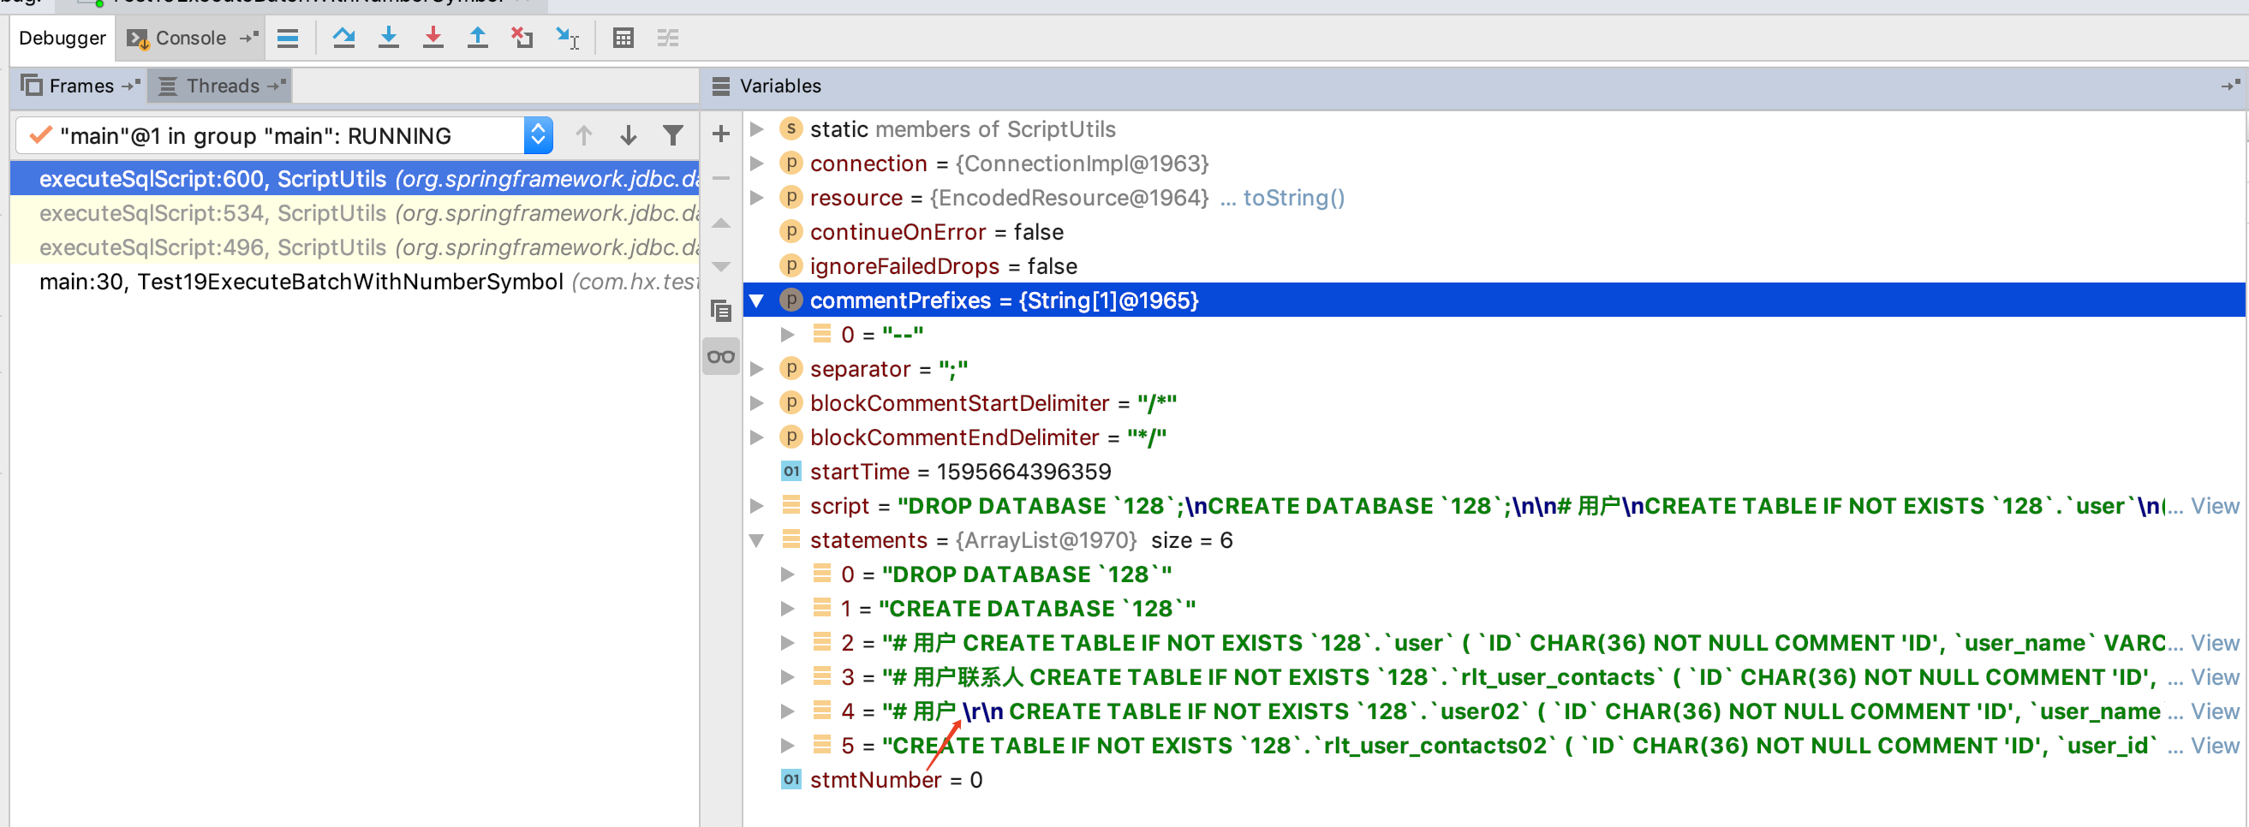Click View link on statements element 5

click(2215, 746)
